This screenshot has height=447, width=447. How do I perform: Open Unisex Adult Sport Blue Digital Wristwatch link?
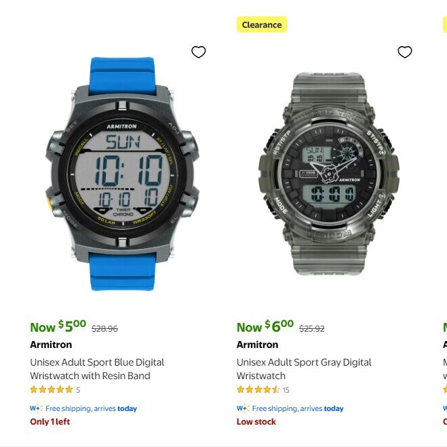(97, 369)
